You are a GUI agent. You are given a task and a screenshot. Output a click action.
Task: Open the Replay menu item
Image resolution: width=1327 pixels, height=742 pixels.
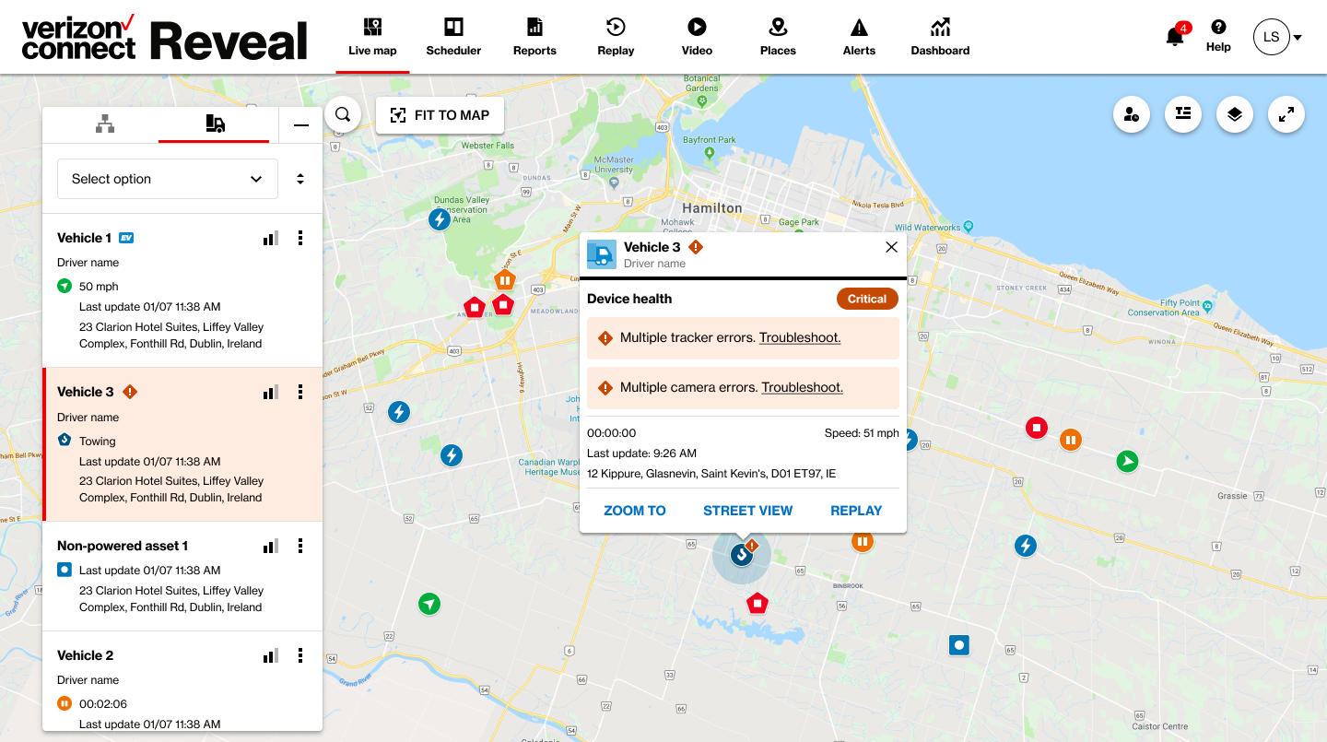616,37
